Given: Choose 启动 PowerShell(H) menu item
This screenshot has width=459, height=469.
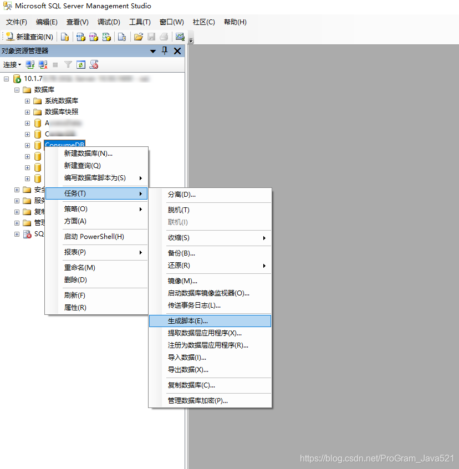Looking at the screenshot, I should 96,237.
